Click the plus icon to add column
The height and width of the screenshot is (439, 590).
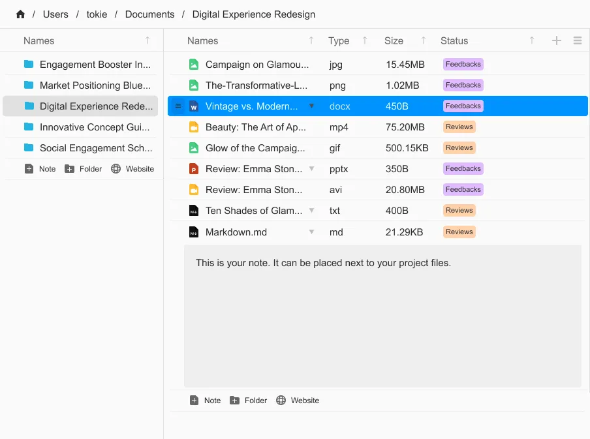coord(557,40)
